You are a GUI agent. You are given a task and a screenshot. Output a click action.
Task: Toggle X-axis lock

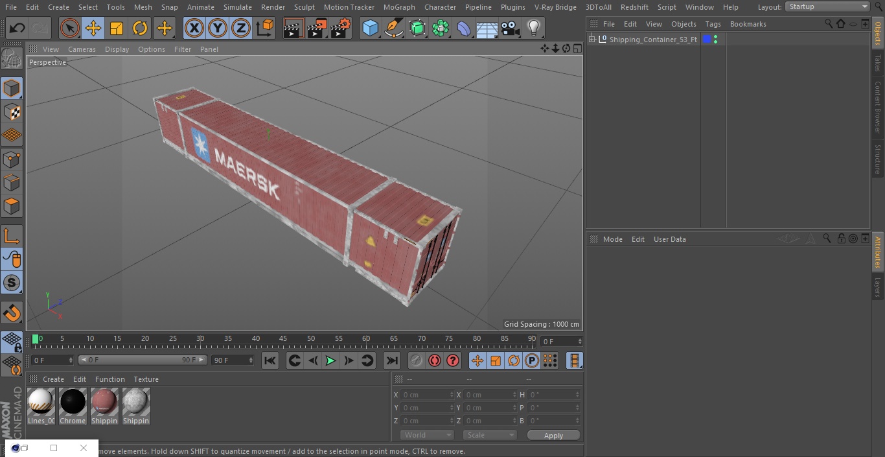point(194,28)
